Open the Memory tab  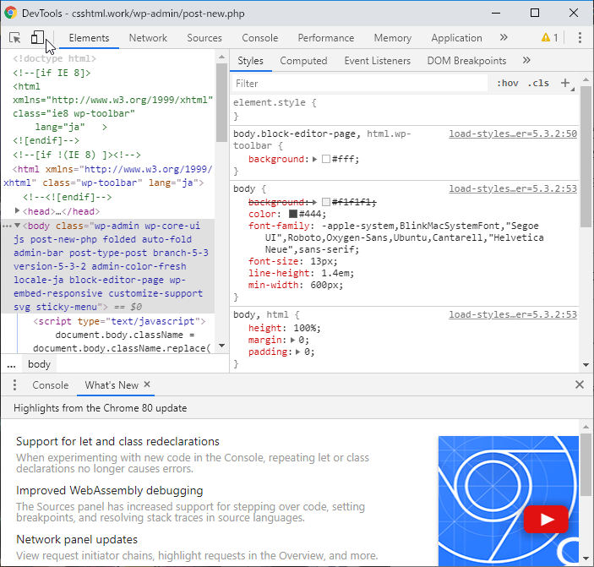392,38
